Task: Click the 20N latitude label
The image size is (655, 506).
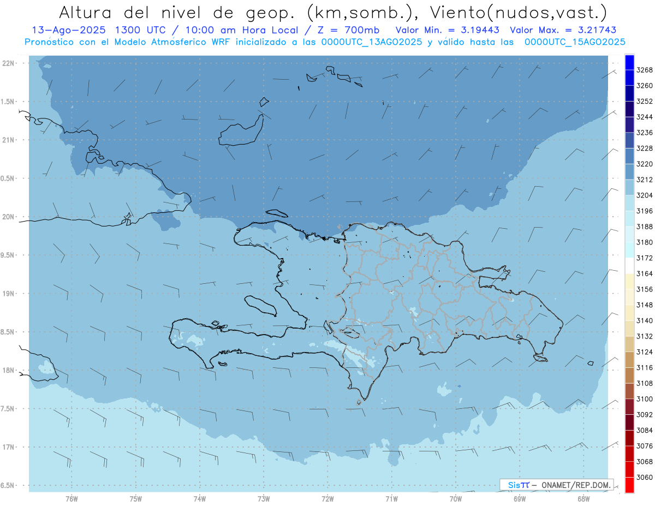Action: (8, 217)
